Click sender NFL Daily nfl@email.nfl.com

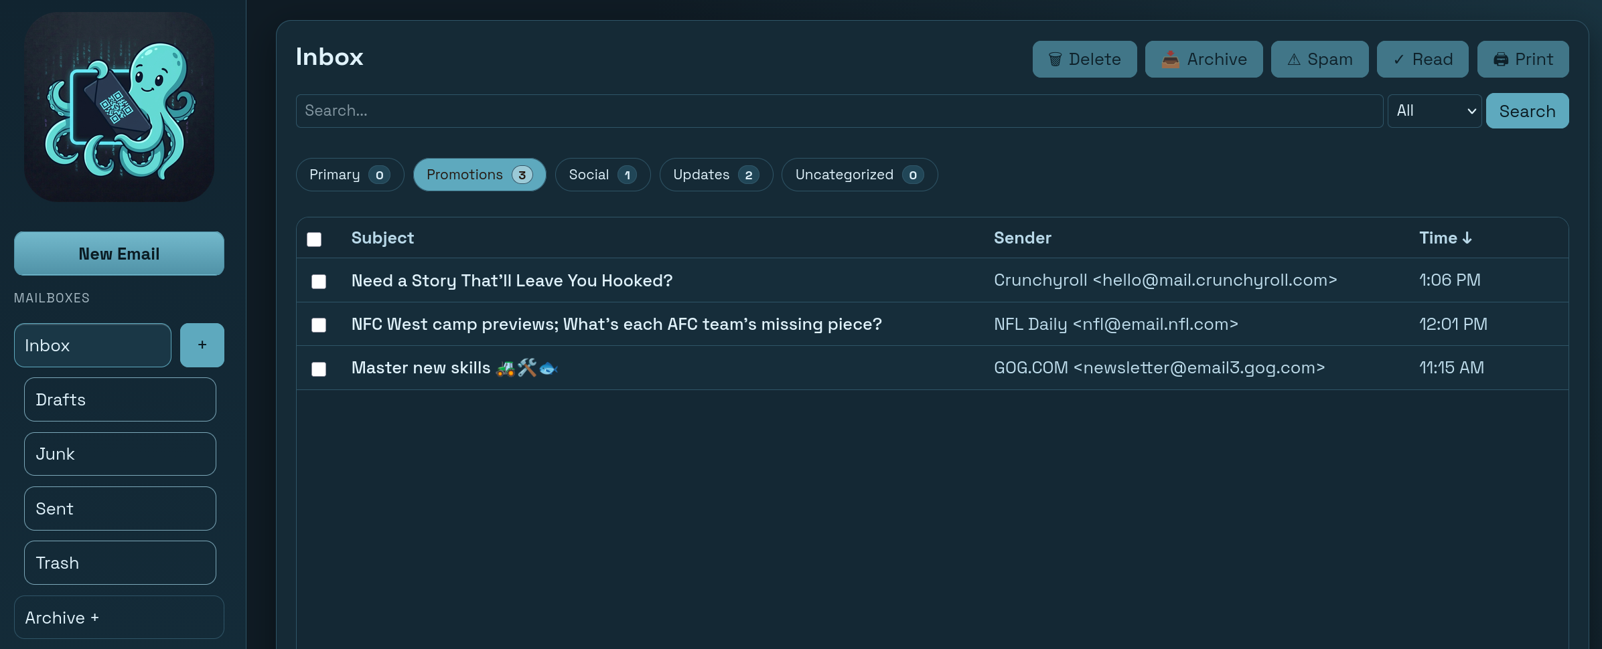[x=1116, y=324]
